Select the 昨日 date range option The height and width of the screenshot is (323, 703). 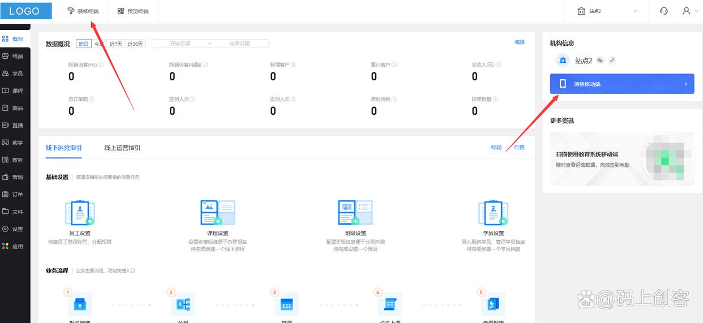coord(83,44)
